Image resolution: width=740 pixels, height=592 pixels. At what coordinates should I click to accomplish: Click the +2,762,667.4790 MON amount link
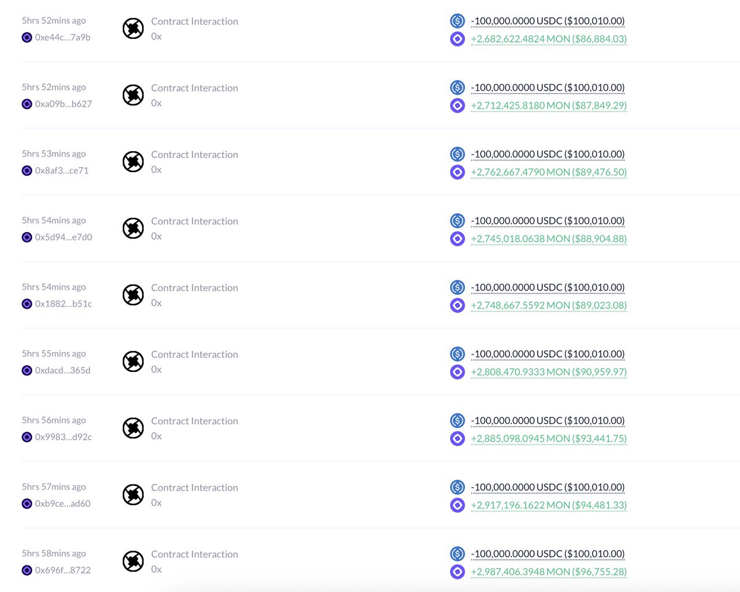(548, 172)
